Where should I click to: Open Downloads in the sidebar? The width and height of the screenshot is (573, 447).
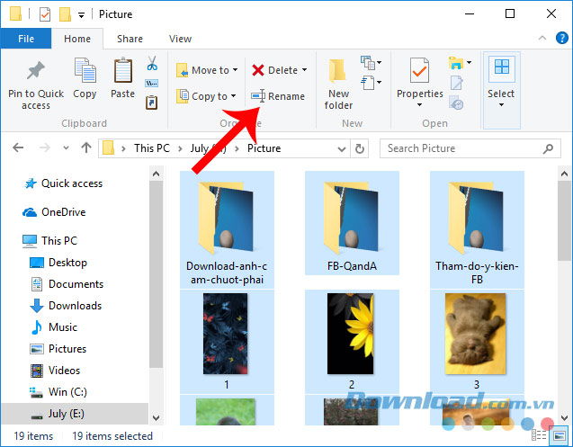tap(66, 306)
